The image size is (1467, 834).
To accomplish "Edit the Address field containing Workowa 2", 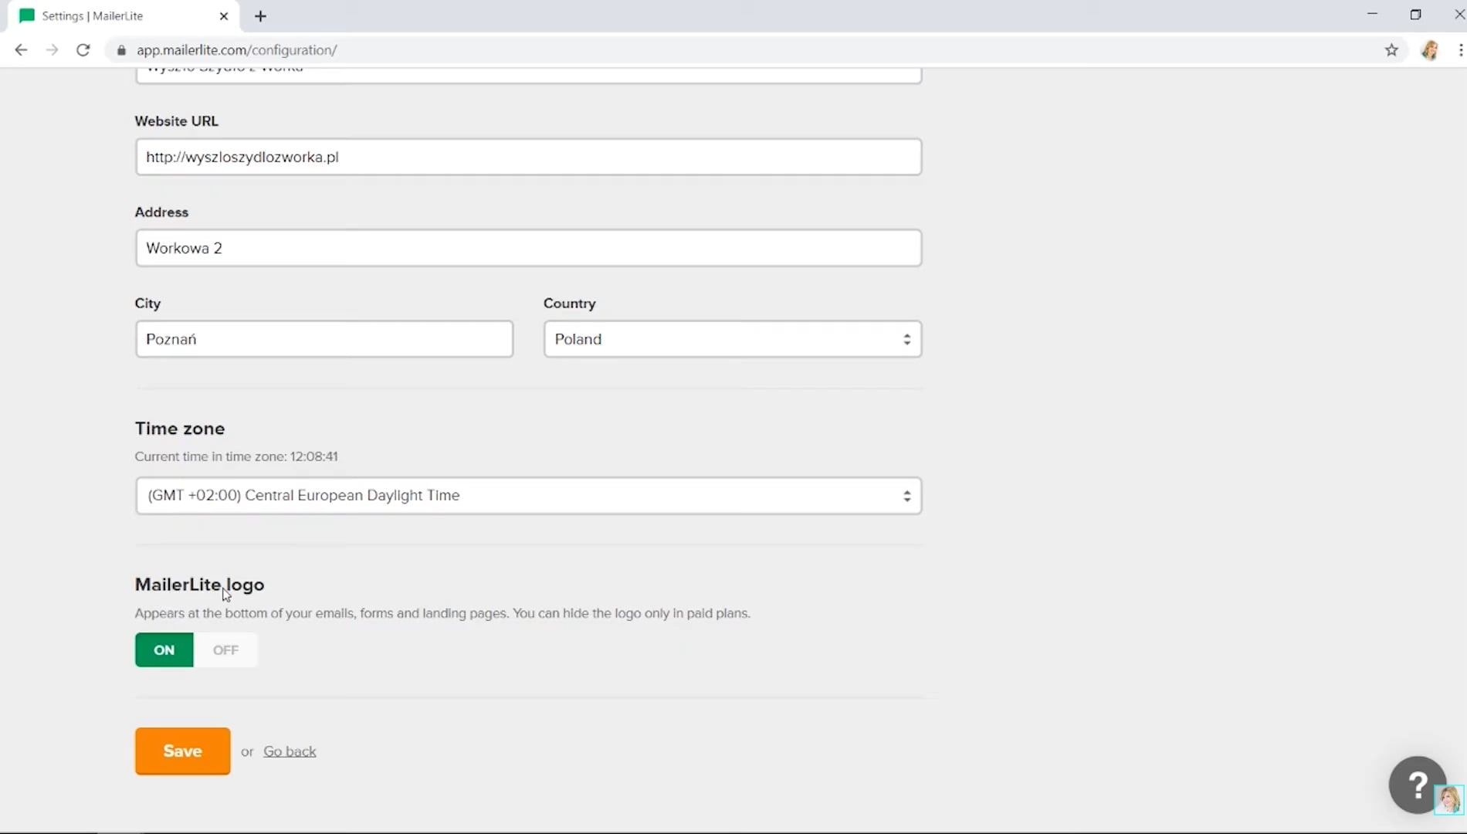I will (528, 248).
